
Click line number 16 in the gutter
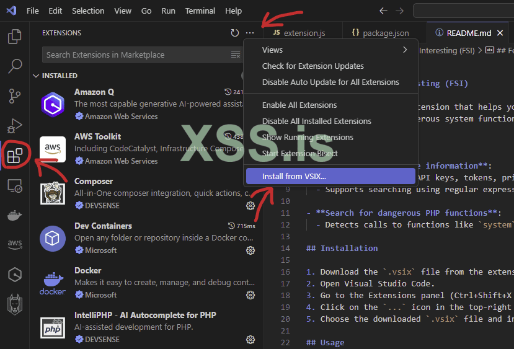(x=285, y=272)
